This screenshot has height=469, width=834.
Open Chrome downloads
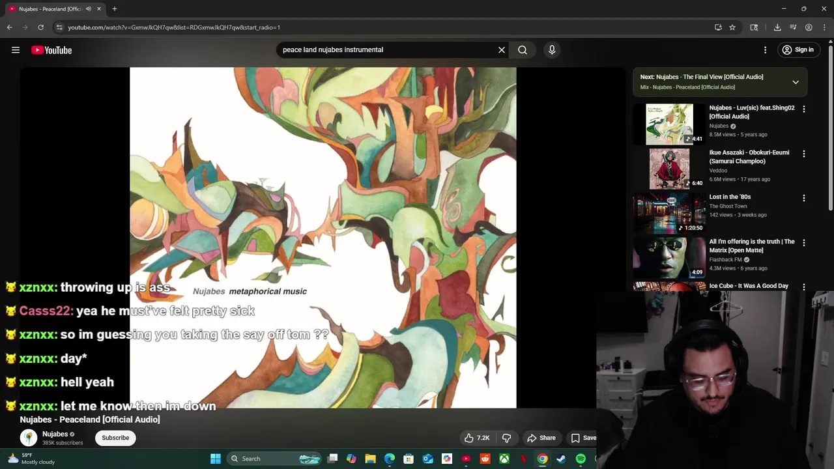coord(777,27)
